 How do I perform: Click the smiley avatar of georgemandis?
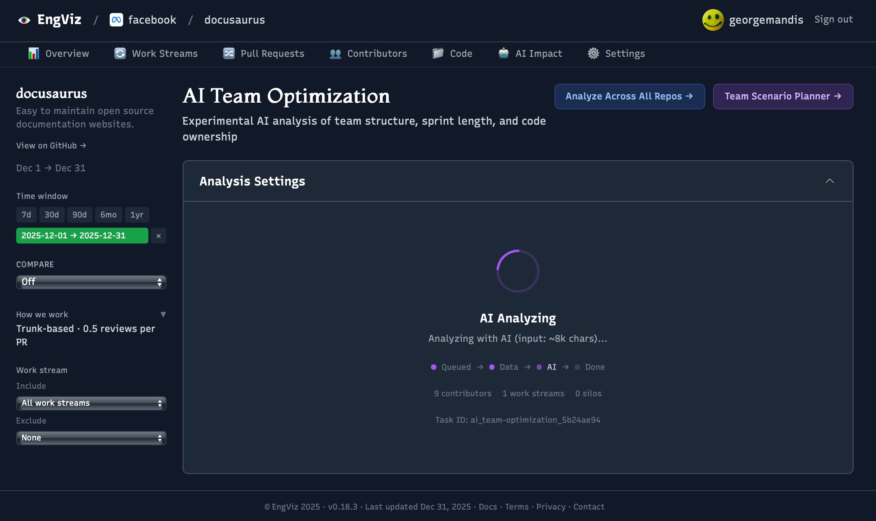point(713,20)
